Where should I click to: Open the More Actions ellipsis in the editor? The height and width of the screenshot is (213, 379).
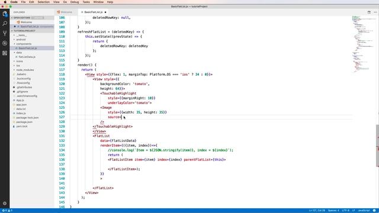click(375, 12)
